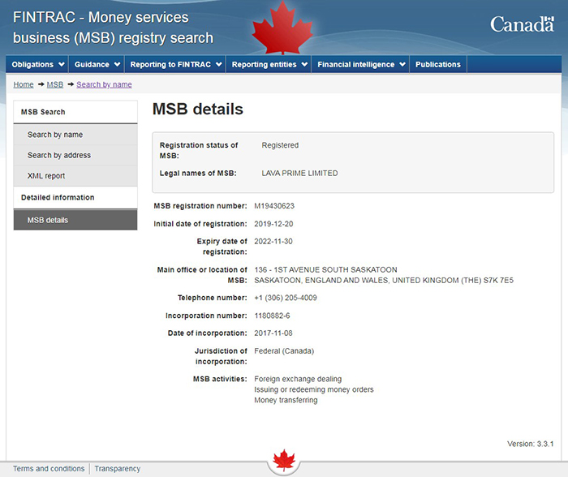568x477 pixels.
Task: Click address line 136 - 1ST AVENUE SOUTH
Action: [x=325, y=270]
